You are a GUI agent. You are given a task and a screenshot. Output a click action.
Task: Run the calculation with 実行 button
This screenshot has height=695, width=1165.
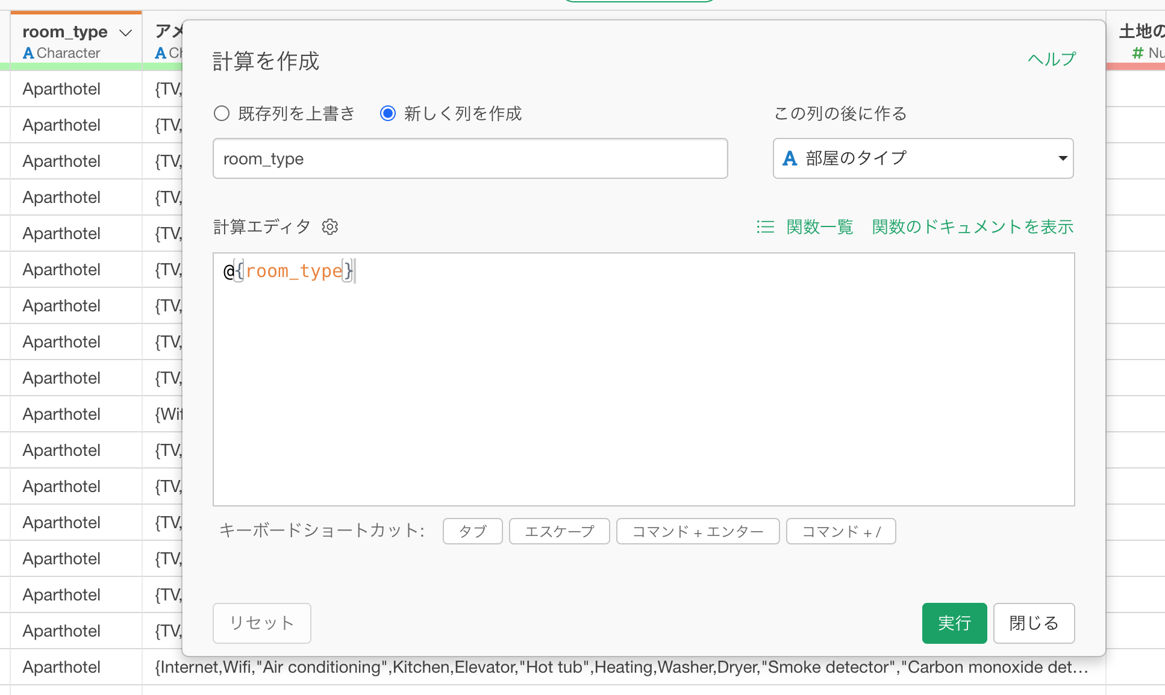pos(954,623)
